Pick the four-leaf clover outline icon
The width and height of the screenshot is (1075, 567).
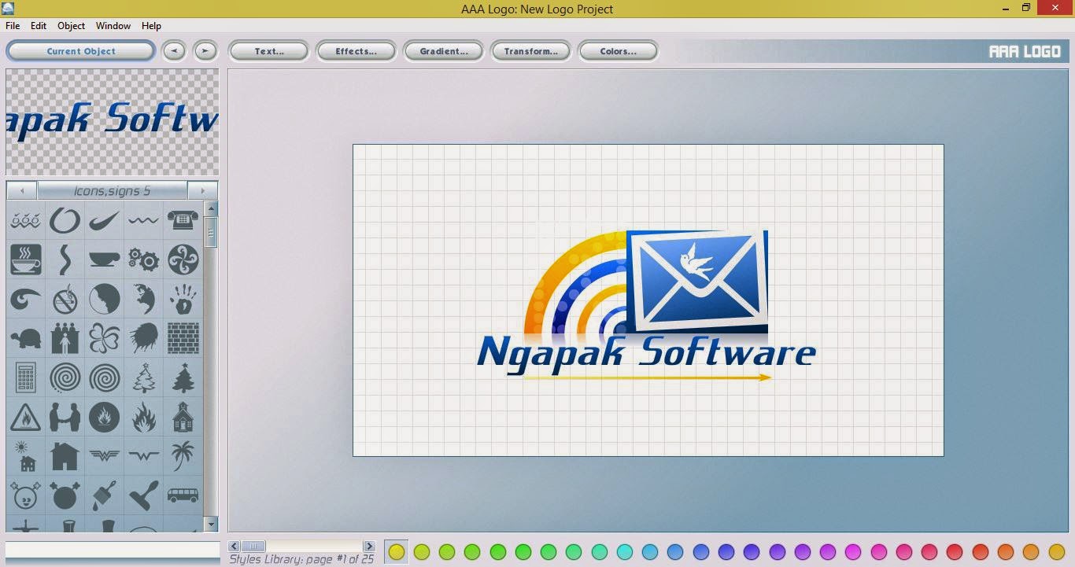click(105, 338)
